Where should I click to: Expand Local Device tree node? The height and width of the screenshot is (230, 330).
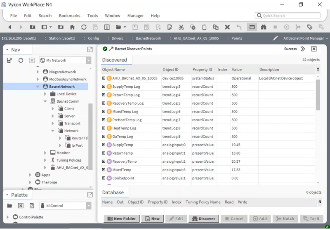pos(45,94)
